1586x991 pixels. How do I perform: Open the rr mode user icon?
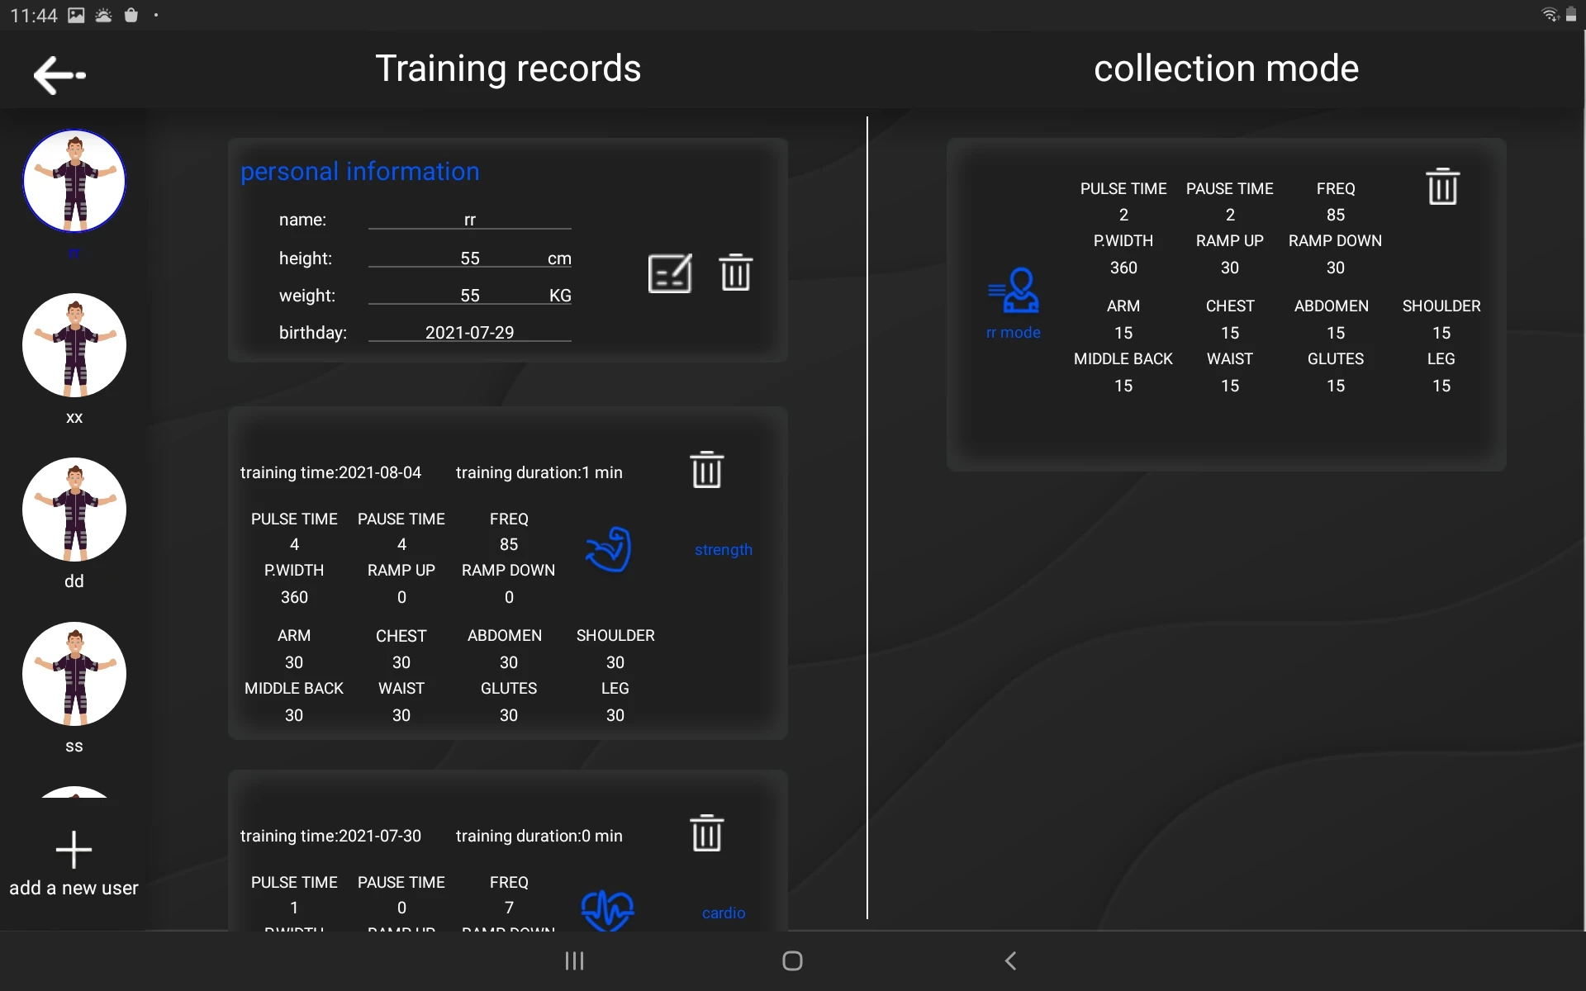click(1014, 291)
